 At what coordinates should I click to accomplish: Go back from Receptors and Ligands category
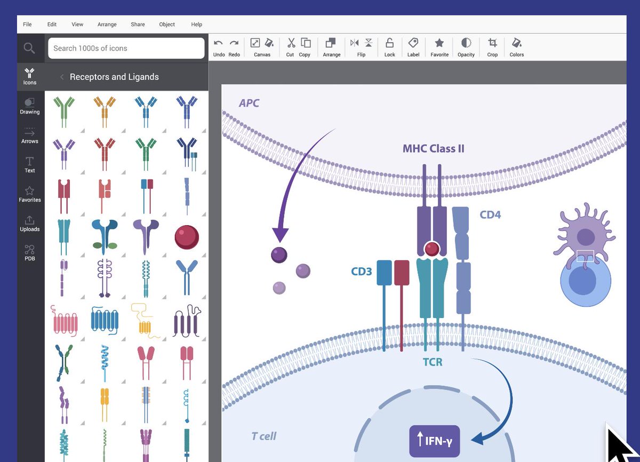tap(62, 77)
